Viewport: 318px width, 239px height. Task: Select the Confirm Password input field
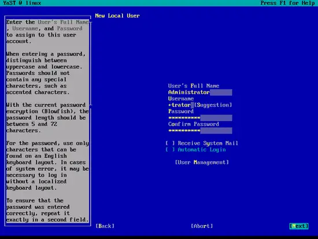[200, 131]
